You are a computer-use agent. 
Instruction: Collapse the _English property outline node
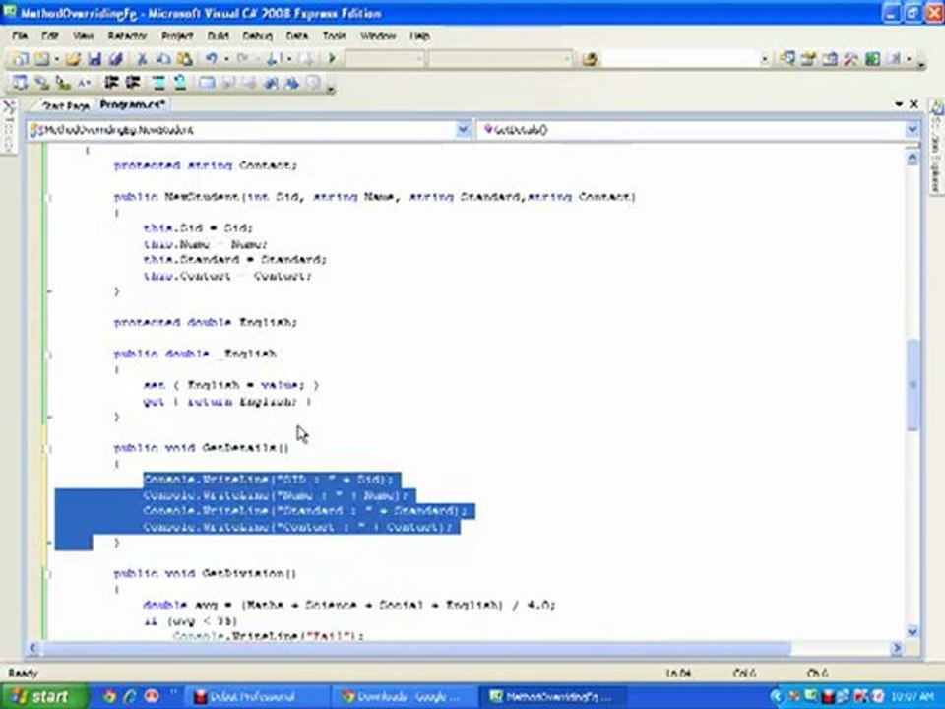point(49,354)
